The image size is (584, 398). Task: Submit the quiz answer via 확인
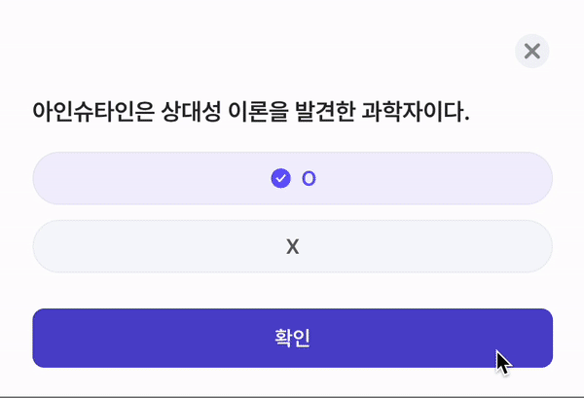tap(292, 338)
